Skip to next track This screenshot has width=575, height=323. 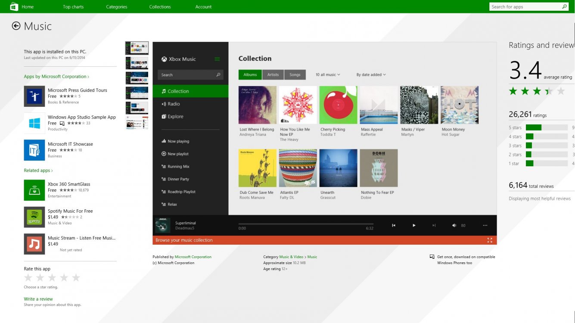coord(434,225)
